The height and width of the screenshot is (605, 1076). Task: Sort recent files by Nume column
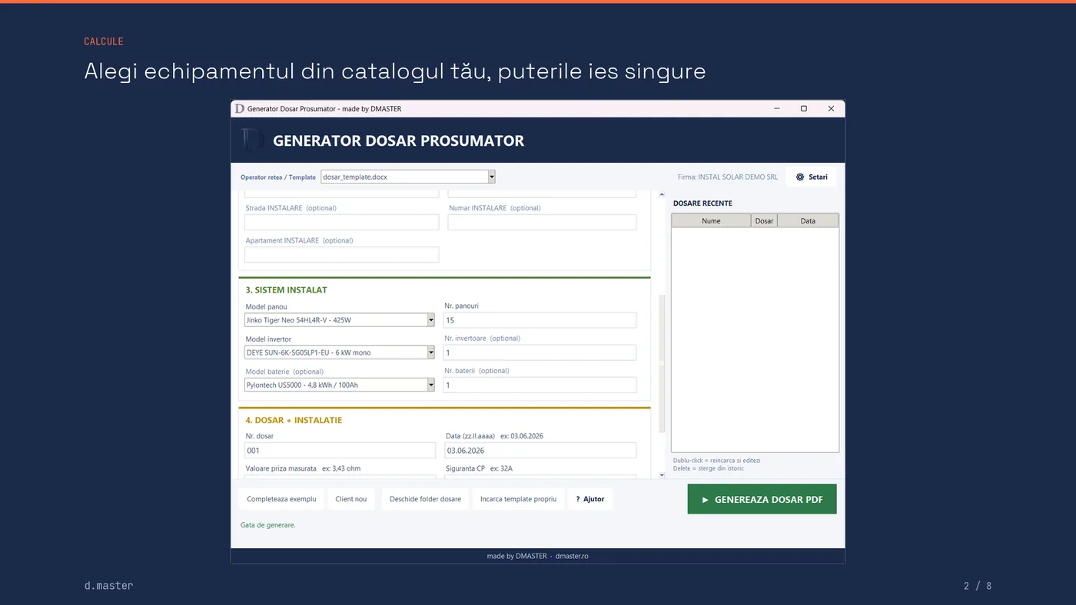[711, 220]
